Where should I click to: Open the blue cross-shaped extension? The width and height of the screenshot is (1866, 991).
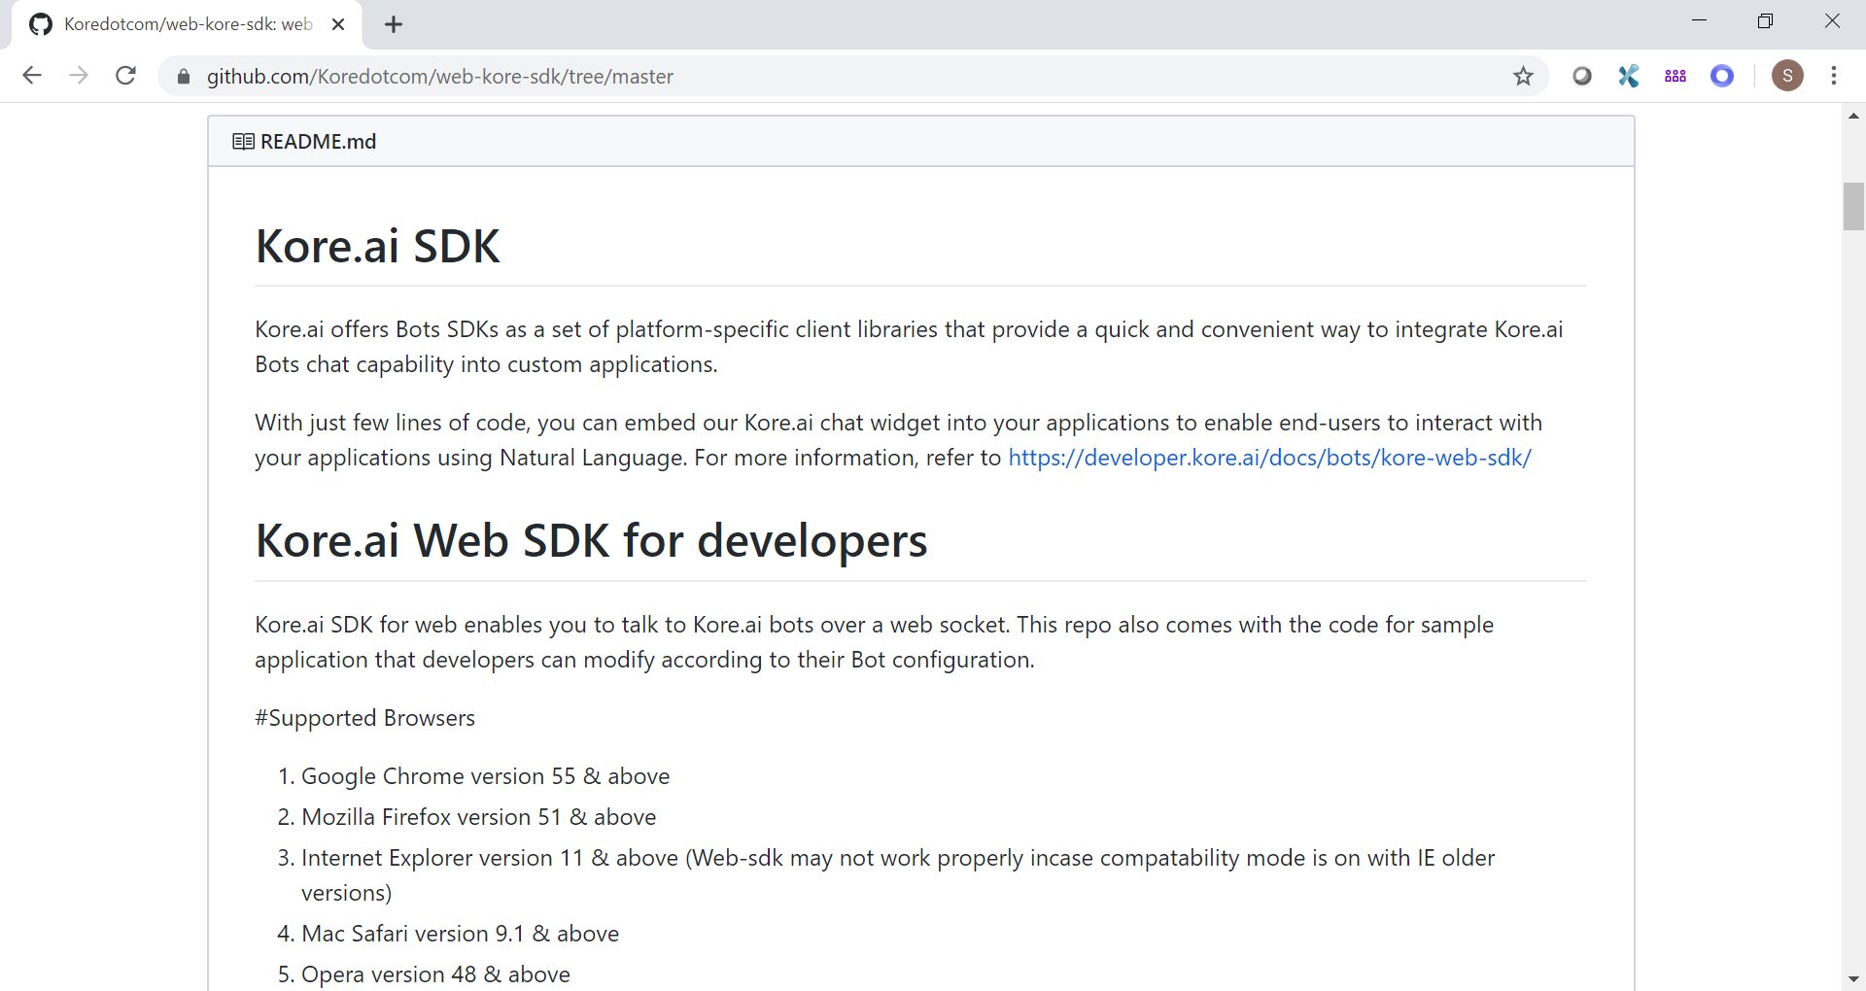point(1629,76)
